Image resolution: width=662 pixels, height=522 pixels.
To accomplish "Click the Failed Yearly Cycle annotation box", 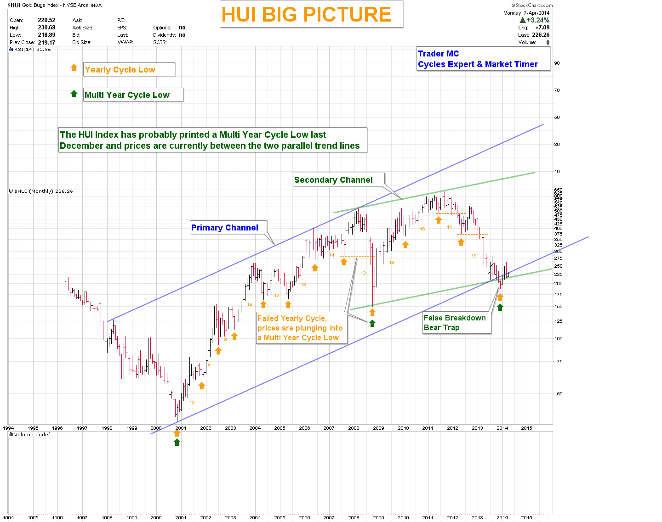I will (x=302, y=328).
